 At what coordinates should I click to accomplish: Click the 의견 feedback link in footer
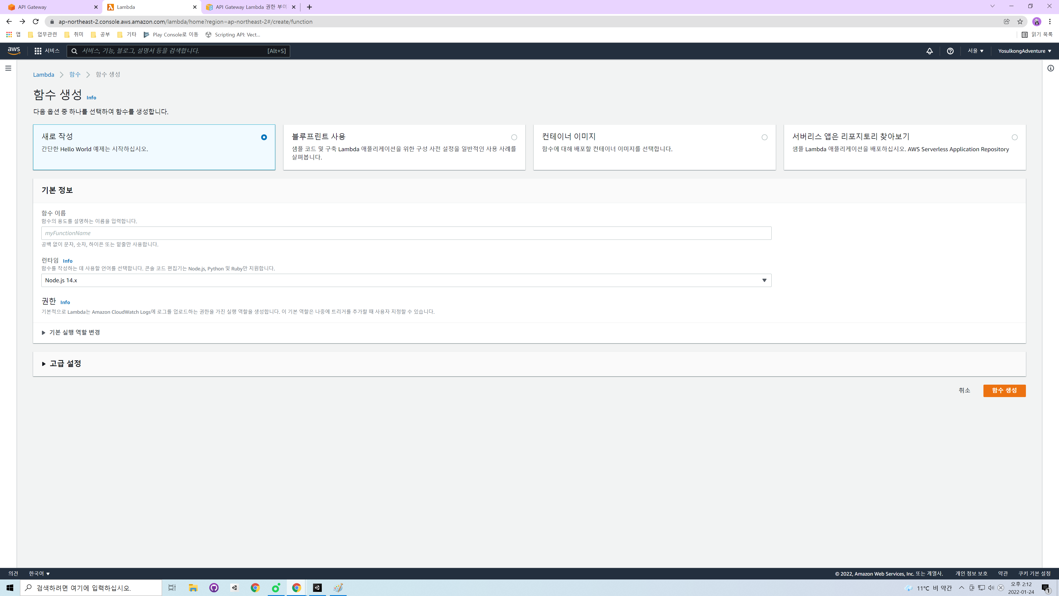click(13, 573)
